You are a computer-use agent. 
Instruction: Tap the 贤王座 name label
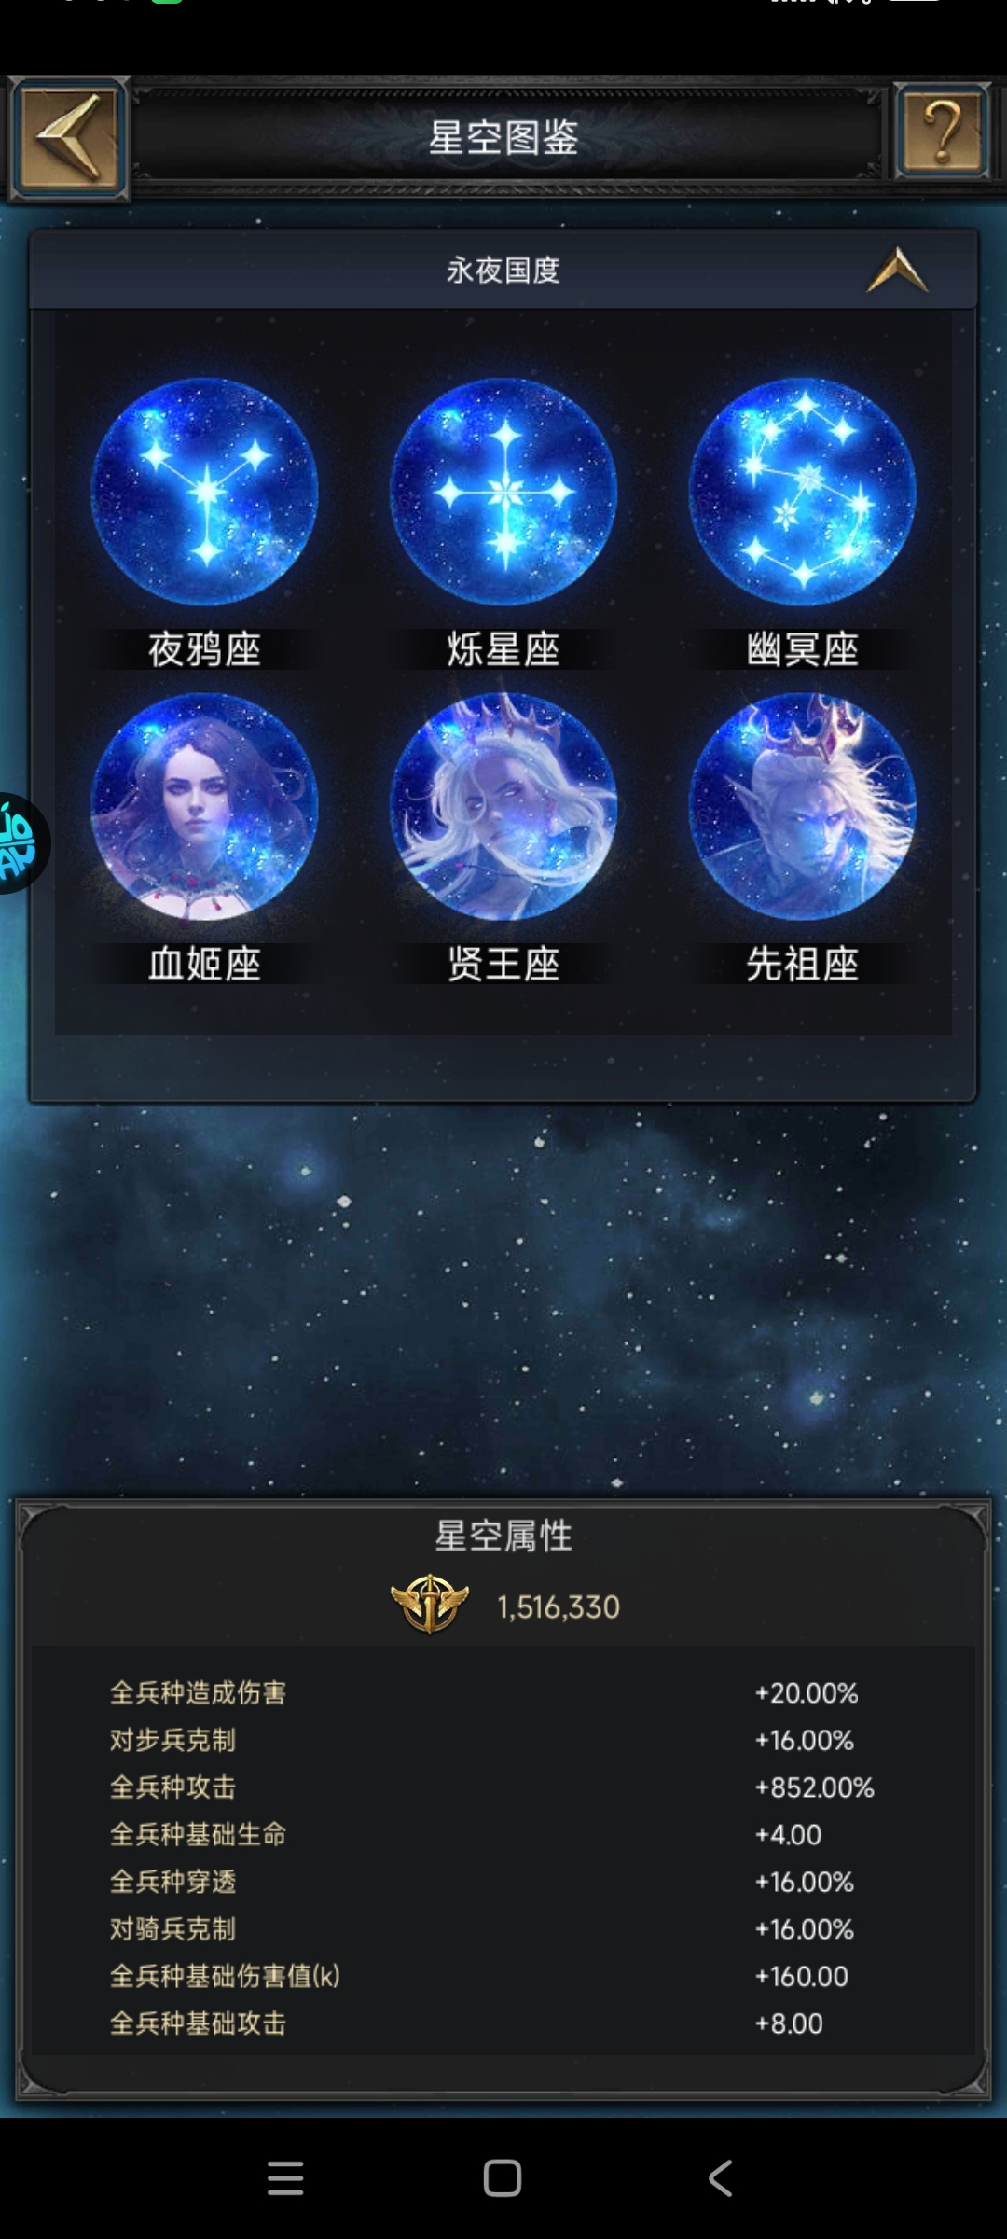(504, 964)
